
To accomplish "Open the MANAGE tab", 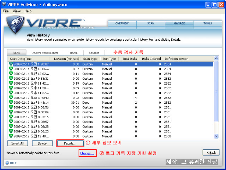I will coord(179,24).
